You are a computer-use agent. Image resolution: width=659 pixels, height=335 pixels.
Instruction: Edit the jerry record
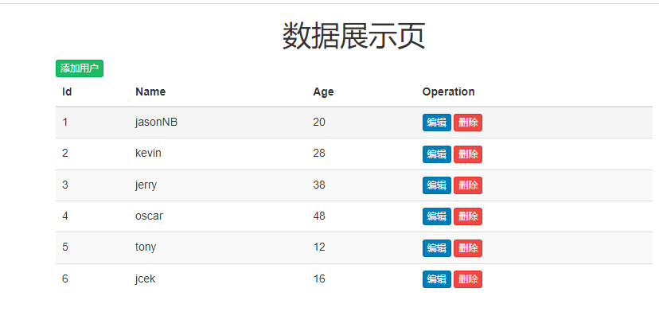click(436, 185)
